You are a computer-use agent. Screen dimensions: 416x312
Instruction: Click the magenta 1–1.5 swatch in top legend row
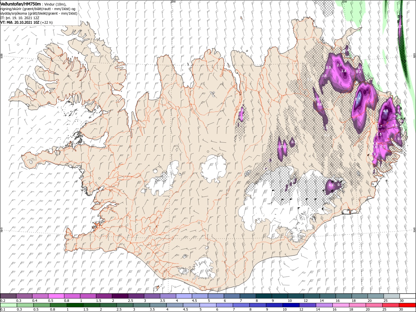point(88,296)
